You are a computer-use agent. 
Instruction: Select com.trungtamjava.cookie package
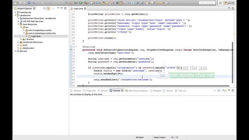pyautogui.click(x=40, y=30)
